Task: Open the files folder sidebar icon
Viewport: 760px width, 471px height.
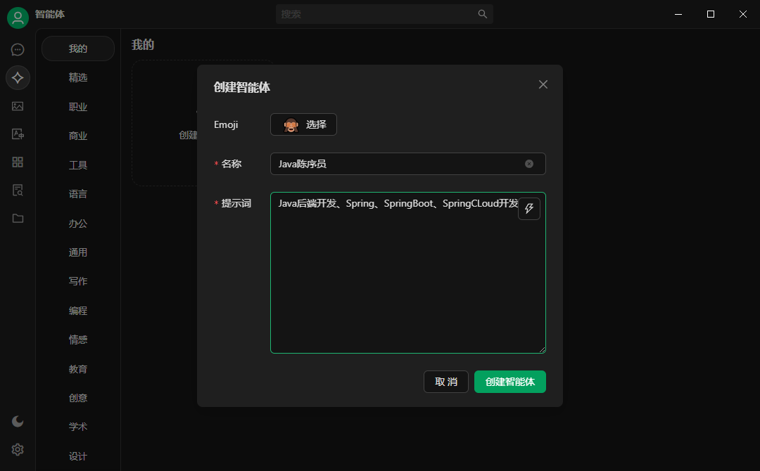Action: [18, 219]
